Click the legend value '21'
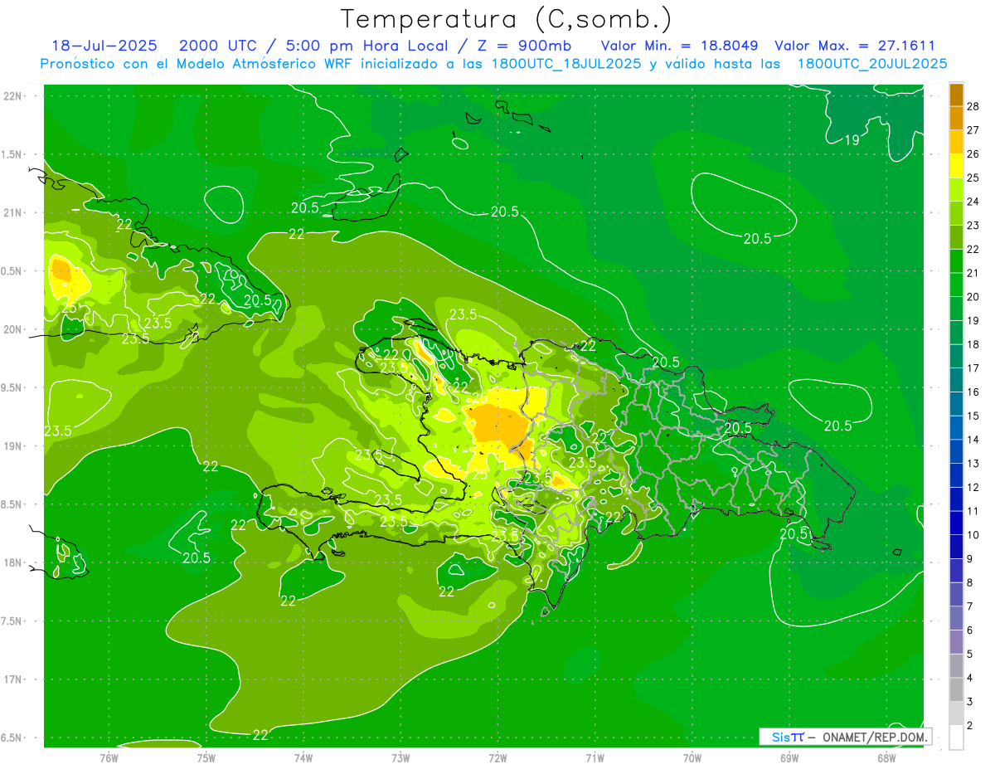This screenshot has width=995, height=769. coord(973,273)
